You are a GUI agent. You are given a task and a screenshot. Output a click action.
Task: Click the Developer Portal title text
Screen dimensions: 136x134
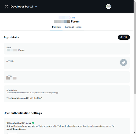coord(22,7)
